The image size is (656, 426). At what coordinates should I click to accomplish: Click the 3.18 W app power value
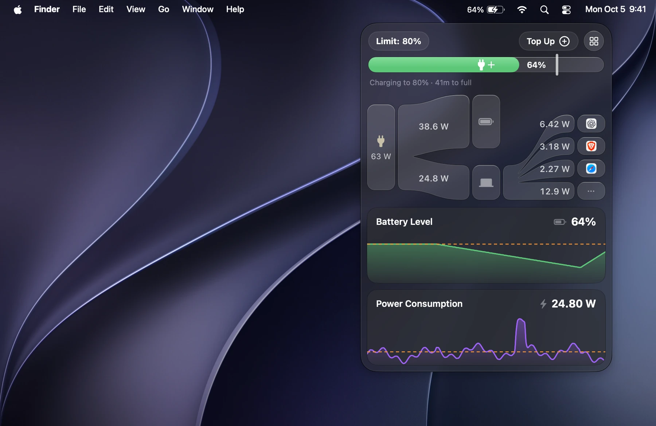554,146
